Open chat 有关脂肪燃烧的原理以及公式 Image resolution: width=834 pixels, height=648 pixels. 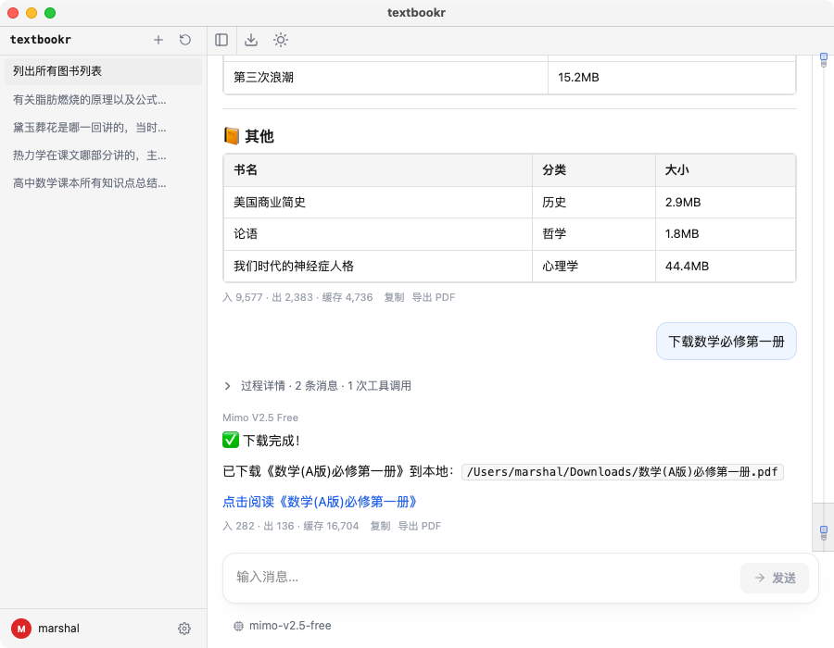coord(103,99)
